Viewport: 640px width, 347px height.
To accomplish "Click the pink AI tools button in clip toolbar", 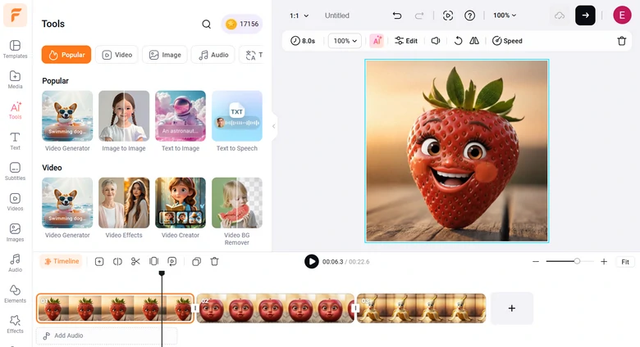I will pos(377,41).
